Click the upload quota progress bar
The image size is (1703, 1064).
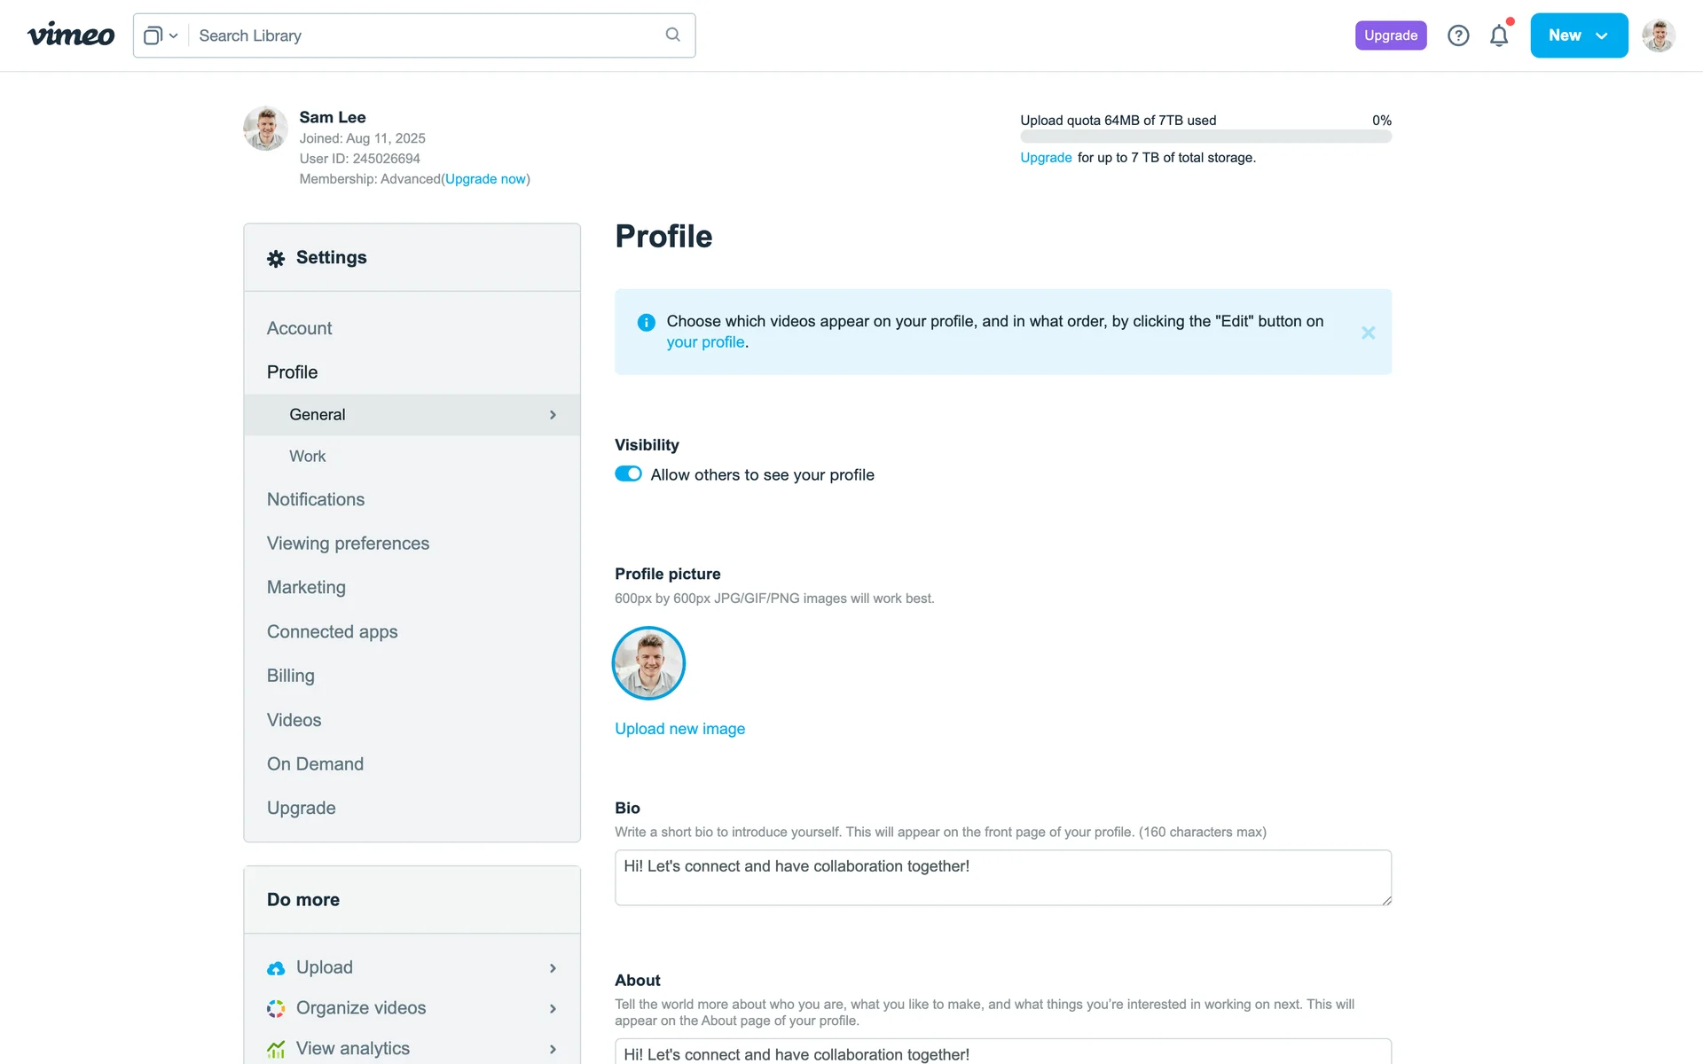tap(1205, 137)
